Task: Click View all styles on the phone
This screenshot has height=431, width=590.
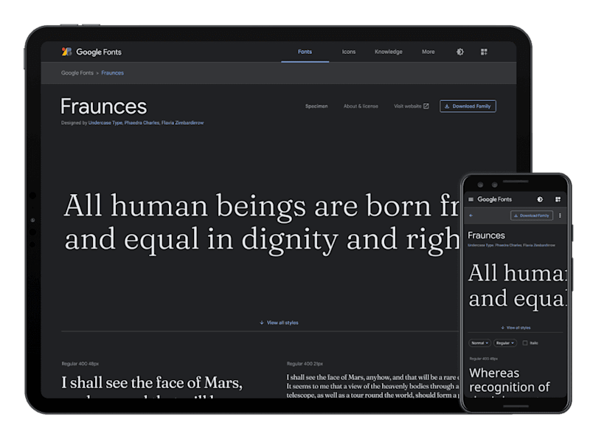Action: (516, 328)
